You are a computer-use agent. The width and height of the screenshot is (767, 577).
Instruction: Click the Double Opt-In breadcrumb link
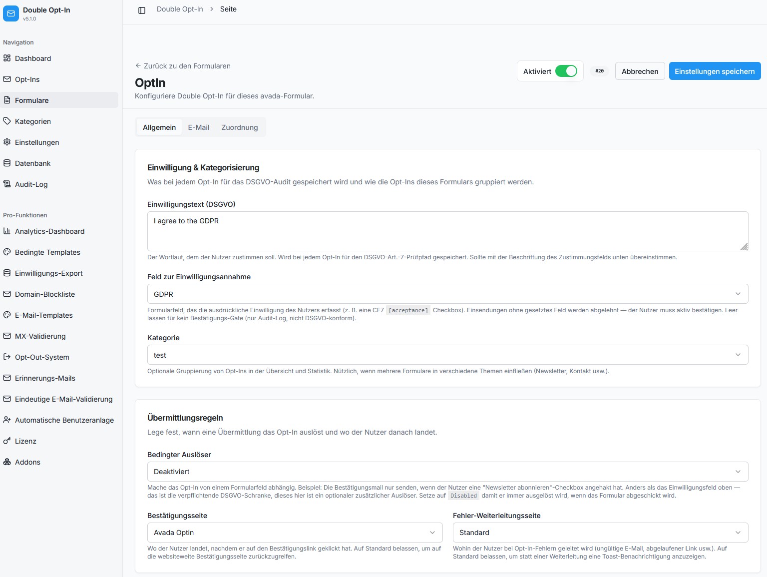tap(180, 9)
